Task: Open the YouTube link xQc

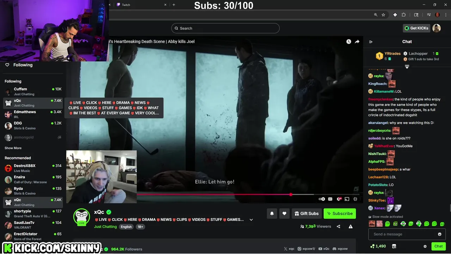Action: pos(323,249)
